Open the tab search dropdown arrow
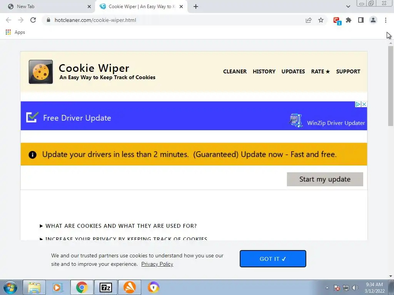The height and width of the screenshot is (295, 394). pos(348,7)
